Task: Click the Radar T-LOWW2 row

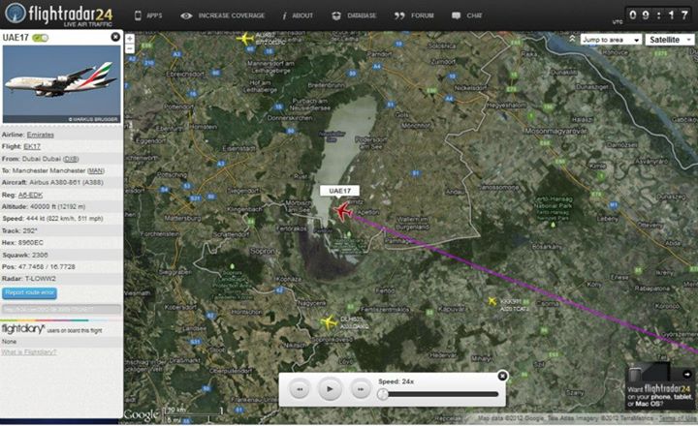Action: click(61, 279)
